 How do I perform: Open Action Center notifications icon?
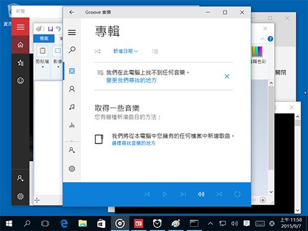tap(246, 224)
